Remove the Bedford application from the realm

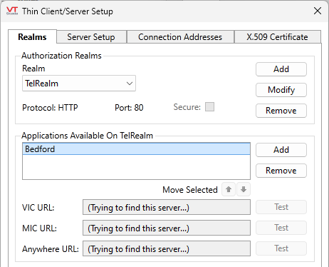tap(281, 171)
